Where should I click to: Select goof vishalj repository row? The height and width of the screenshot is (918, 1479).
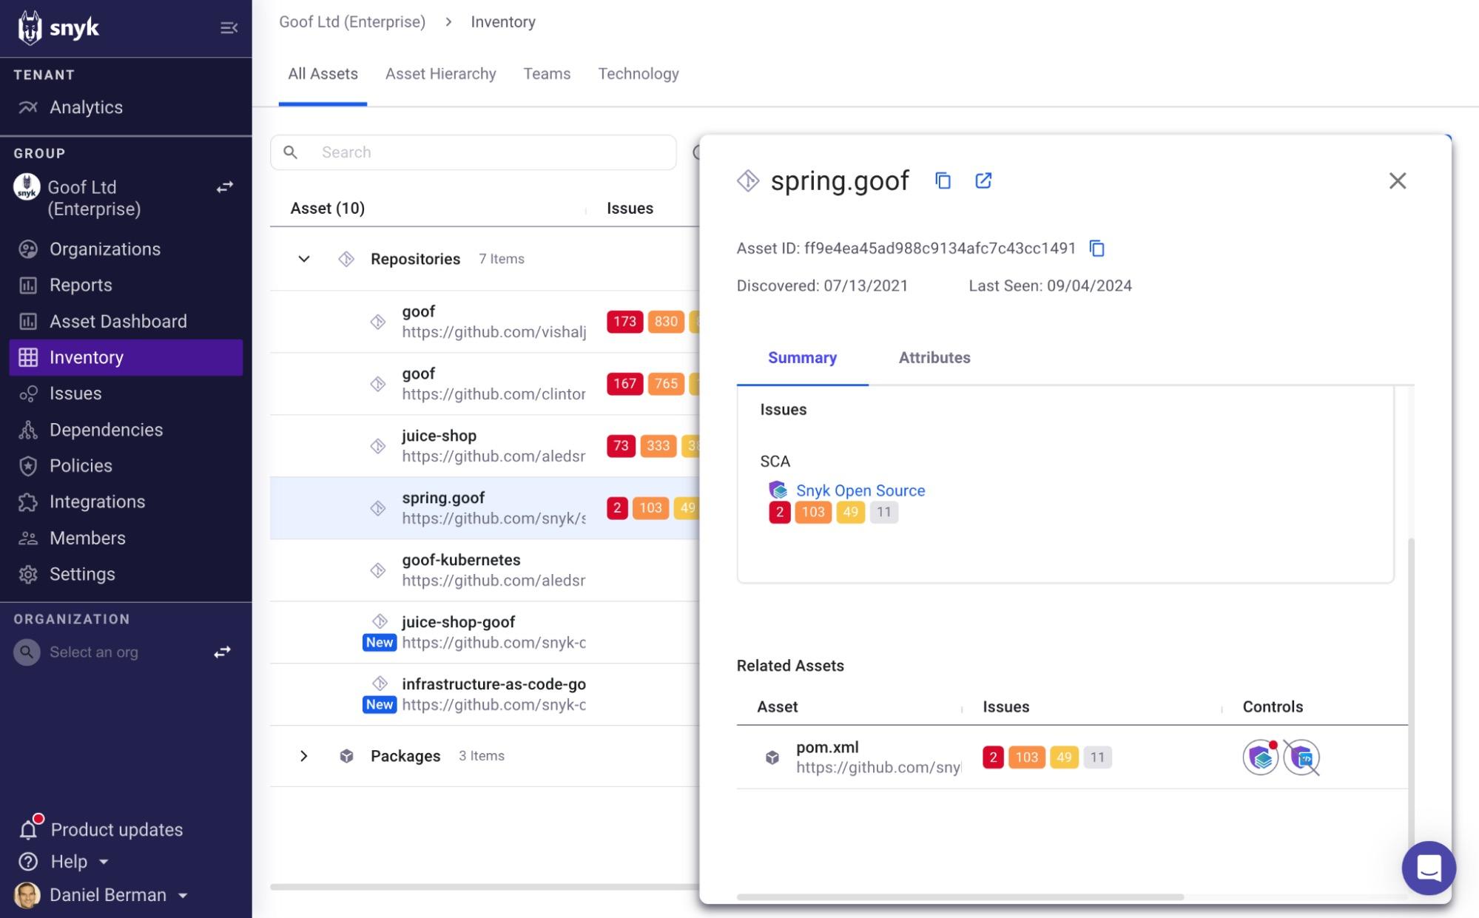click(x=485, y=322)
